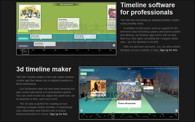Jump to Jul on the month scrubber
This screenshot has height=122, width=195.
pos(88,50)
